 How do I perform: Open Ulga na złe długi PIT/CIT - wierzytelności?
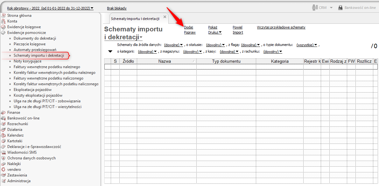[48, 106]
